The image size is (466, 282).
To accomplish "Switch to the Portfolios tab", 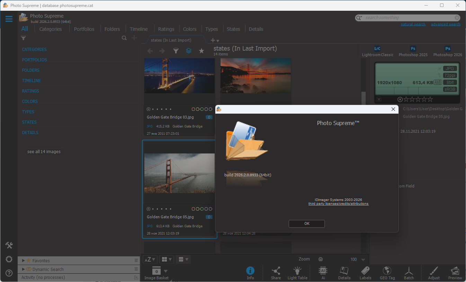I will point(84,29).
